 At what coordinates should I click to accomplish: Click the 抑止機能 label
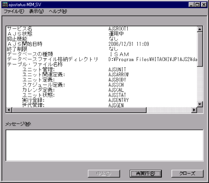(x=17, y=39)
